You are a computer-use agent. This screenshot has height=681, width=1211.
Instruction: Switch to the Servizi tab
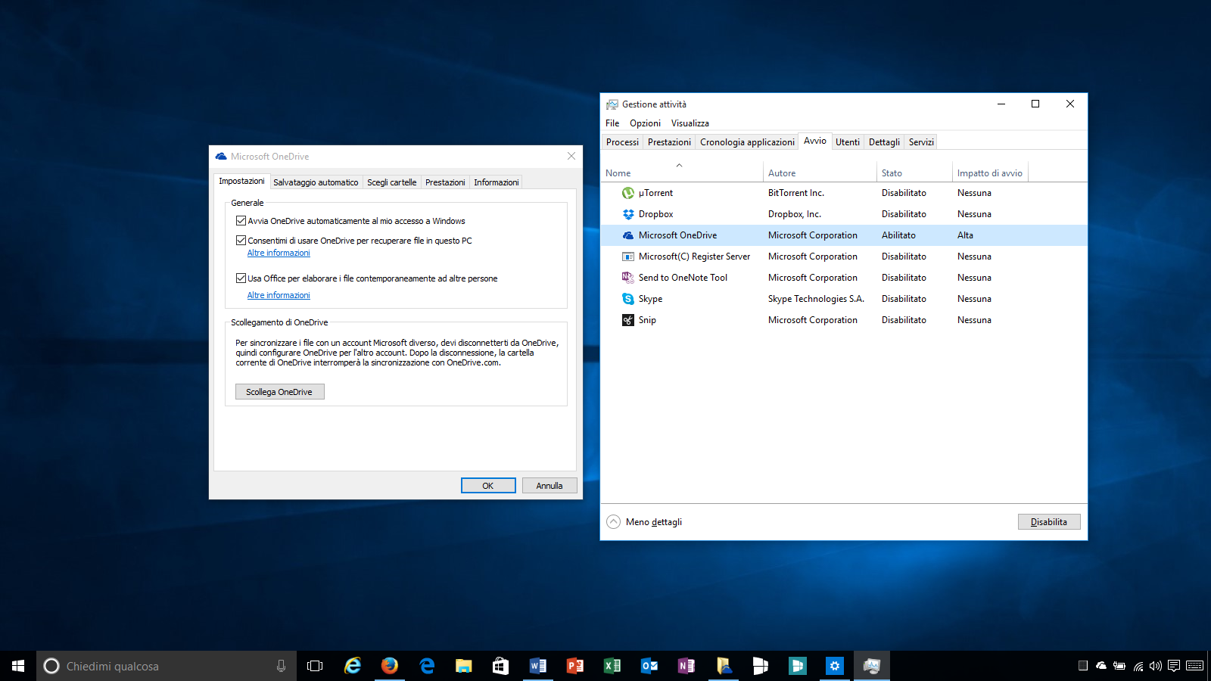[921, 142]
